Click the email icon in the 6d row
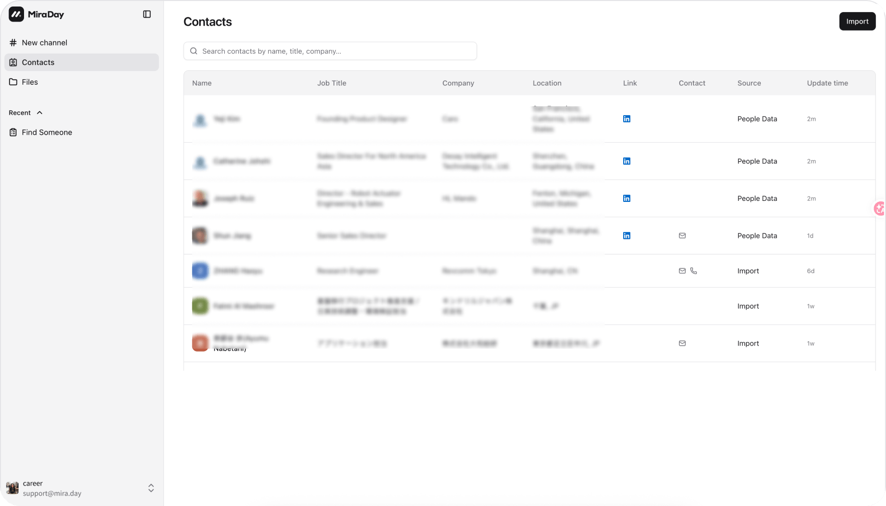The width and height of the screenshot is (886, 506). [682, 271]
